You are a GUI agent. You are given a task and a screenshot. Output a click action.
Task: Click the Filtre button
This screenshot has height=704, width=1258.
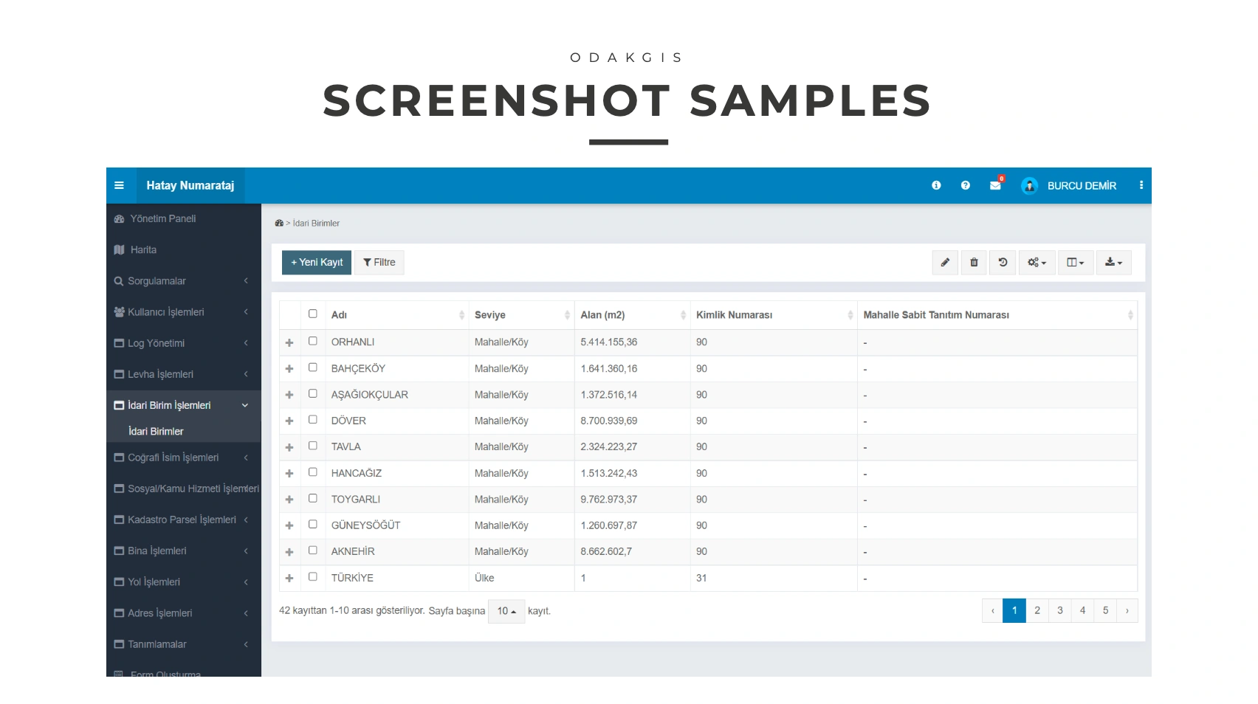(379, 262)
